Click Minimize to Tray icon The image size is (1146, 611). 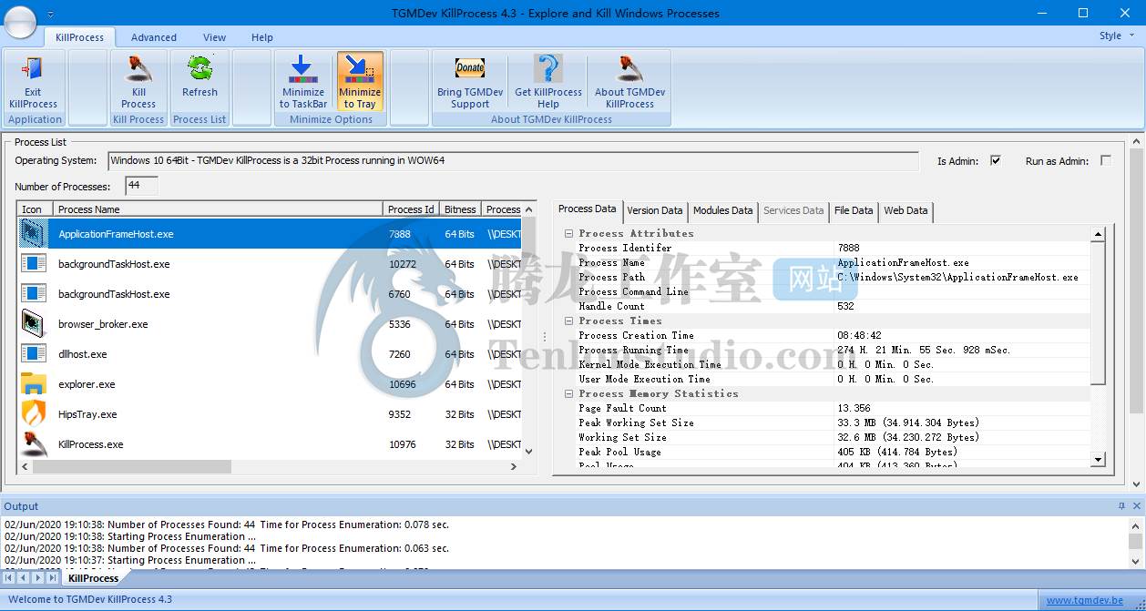click(x=360, y=68)
